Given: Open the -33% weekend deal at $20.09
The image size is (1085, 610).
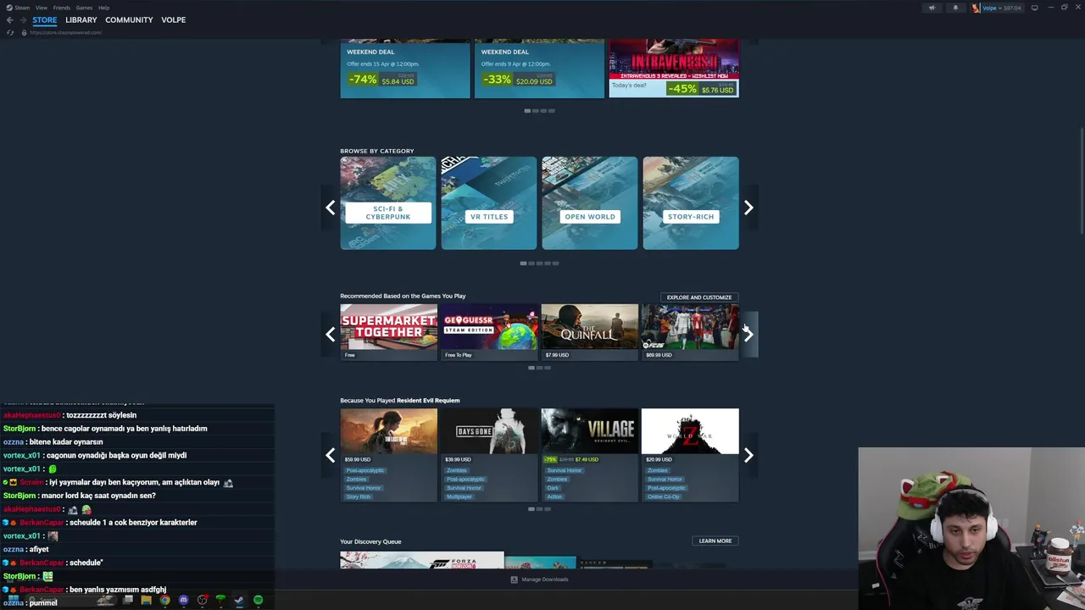Looking at the screenshot, I should [539, 69].
